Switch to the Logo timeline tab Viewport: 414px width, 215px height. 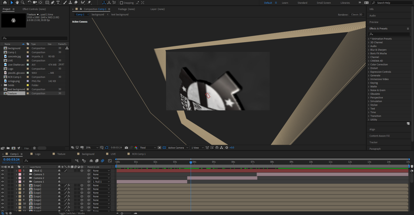click(x=38, y=154)
